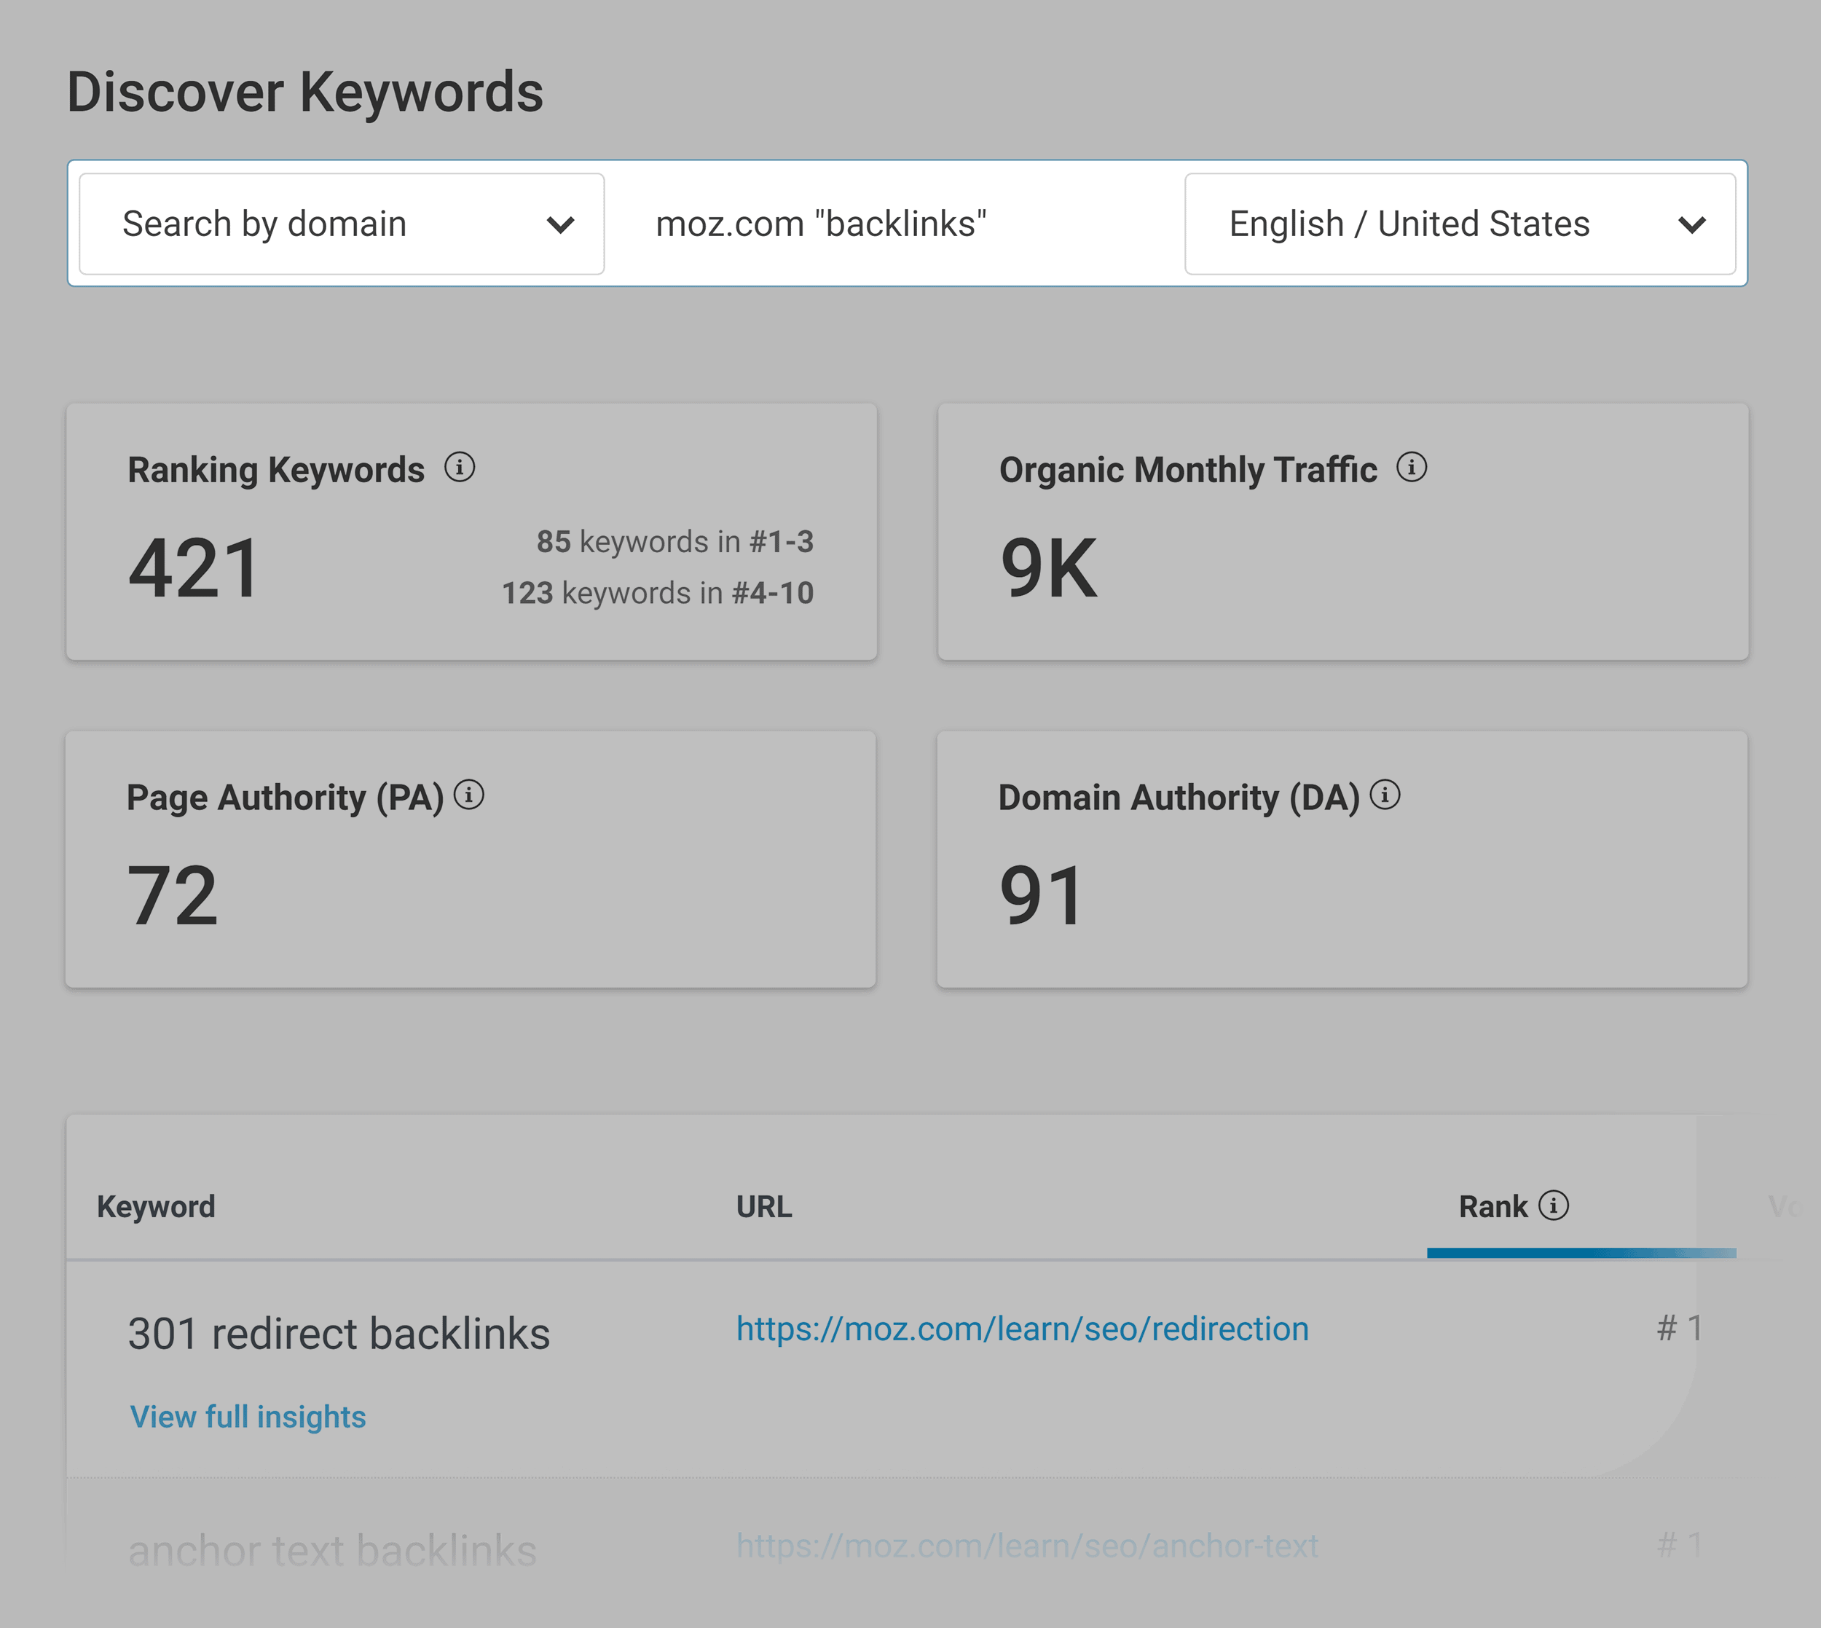Click the search query field showing moz.com backlinks

click(820, 223)
